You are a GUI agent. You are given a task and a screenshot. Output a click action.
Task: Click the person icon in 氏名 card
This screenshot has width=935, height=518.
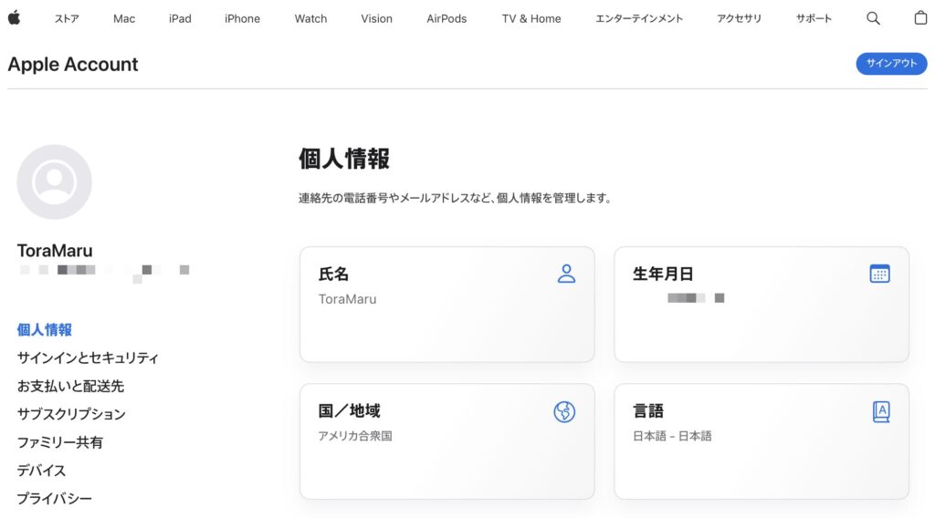tap(566, 274)
